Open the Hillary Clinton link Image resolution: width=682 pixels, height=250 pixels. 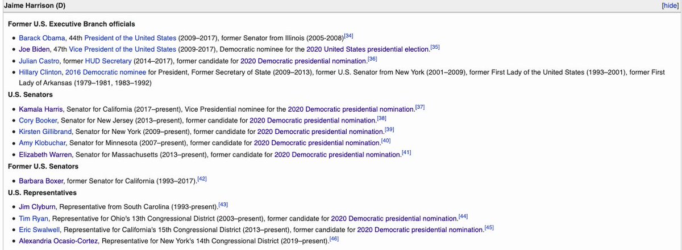click(40, 73)
